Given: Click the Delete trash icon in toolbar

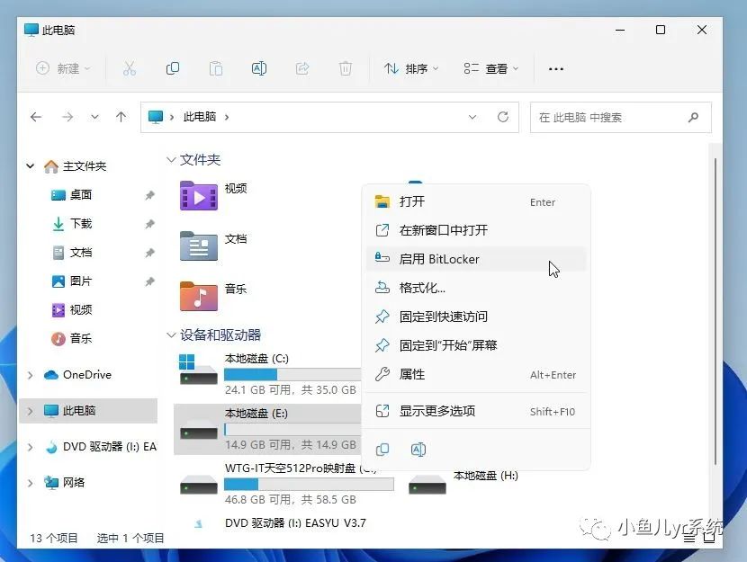Looking at the screenshot, I should (346, 68).
